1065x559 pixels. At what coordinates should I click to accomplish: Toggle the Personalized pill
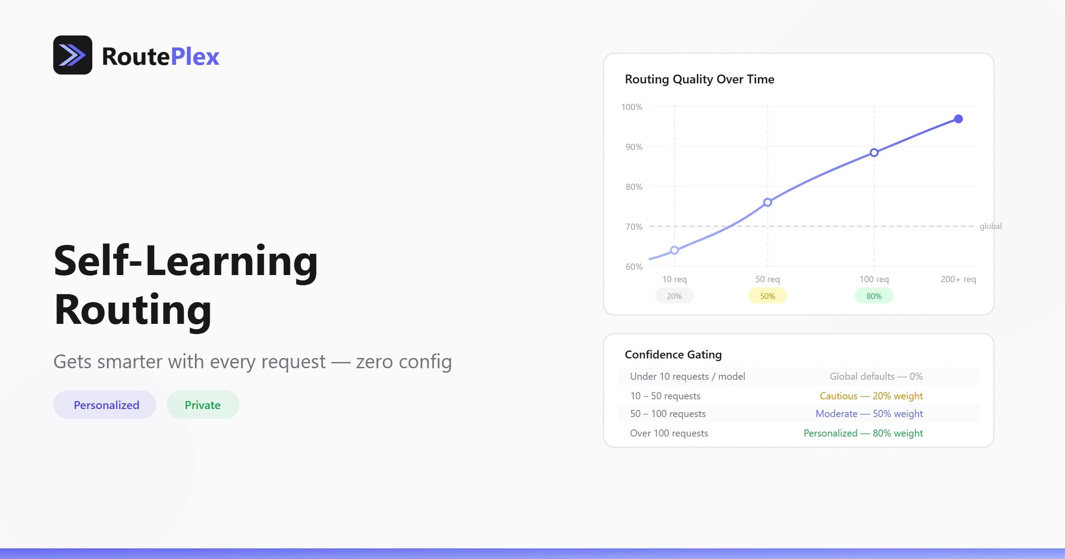click(x=105, y=404)
